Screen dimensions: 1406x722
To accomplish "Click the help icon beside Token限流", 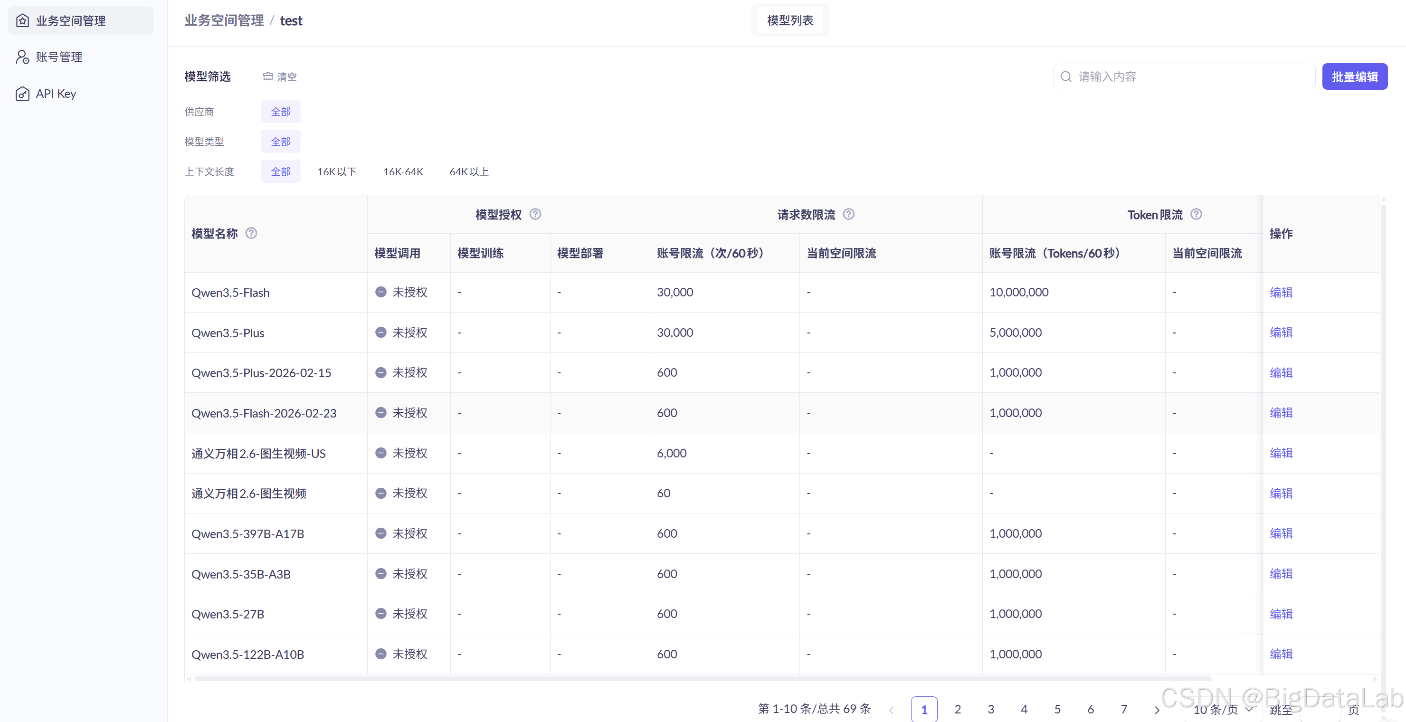I will coord(1197,215).
